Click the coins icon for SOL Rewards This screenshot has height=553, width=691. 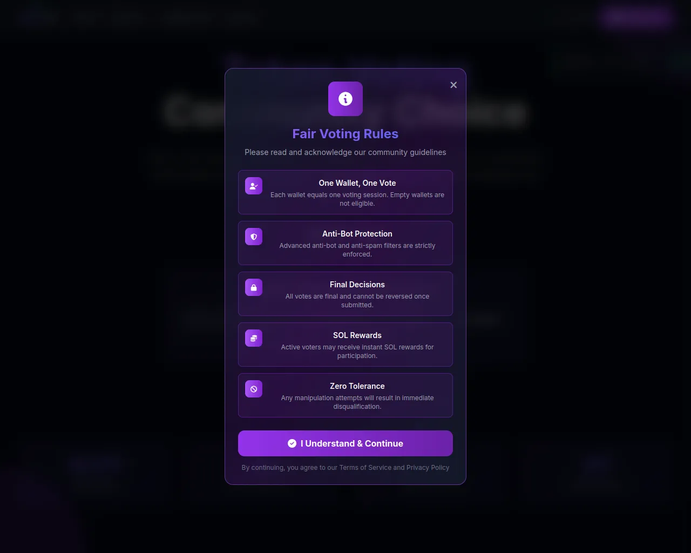[x=254, y=338]
